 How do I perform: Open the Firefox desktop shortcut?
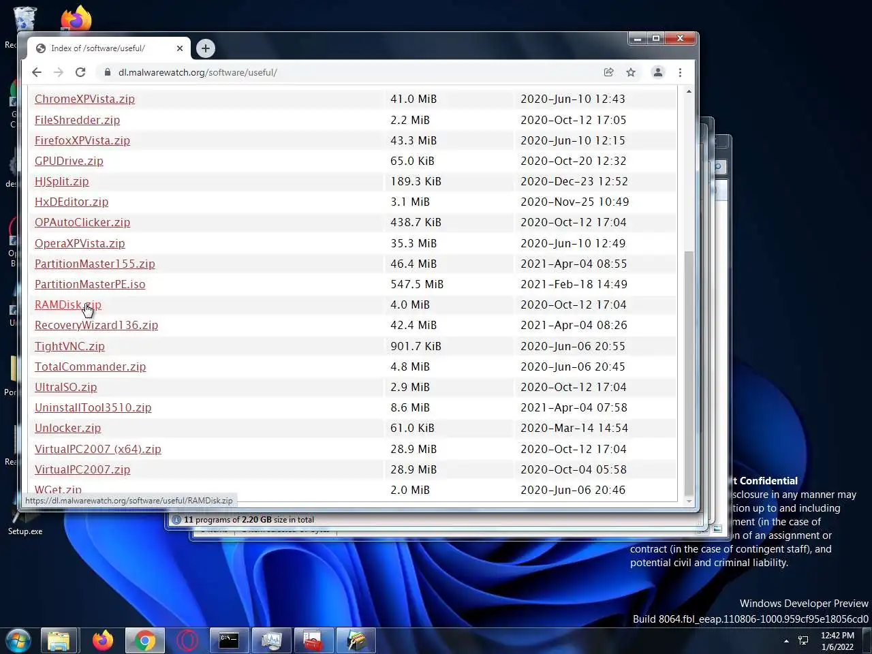pyautogui.click(x=76, y=18)
